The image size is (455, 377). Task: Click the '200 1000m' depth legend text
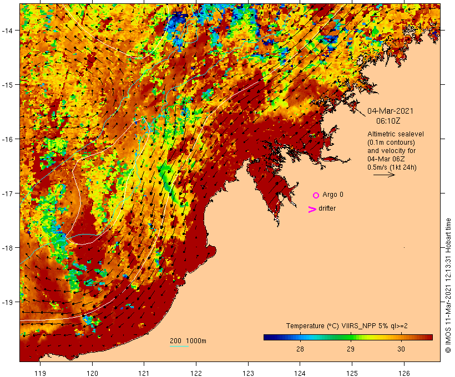[188, 341]
